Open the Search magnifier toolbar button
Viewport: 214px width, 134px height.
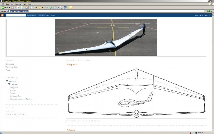(33, 8)
